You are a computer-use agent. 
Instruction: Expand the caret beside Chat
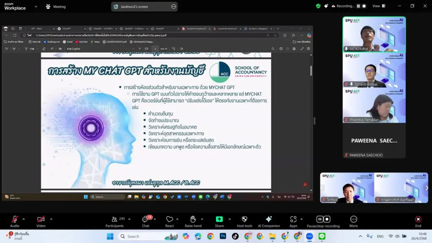click(154, 219)
